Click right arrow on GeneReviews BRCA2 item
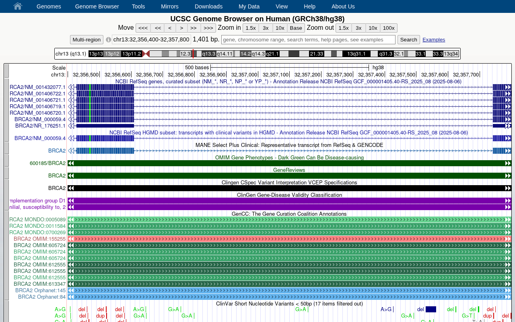Image resolution: width=515 pixels, height=322 pixels. 508,175
